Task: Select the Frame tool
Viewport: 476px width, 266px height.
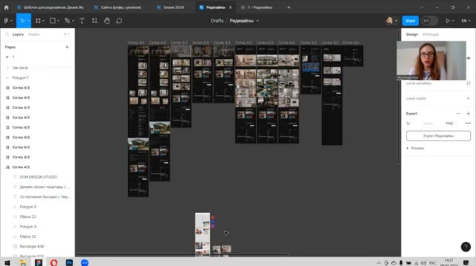Action: click(38, 21)
